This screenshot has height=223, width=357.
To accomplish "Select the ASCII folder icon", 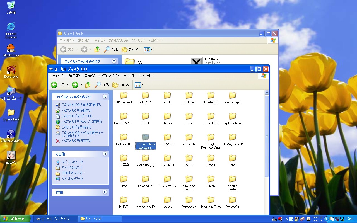I will [167, 95].
